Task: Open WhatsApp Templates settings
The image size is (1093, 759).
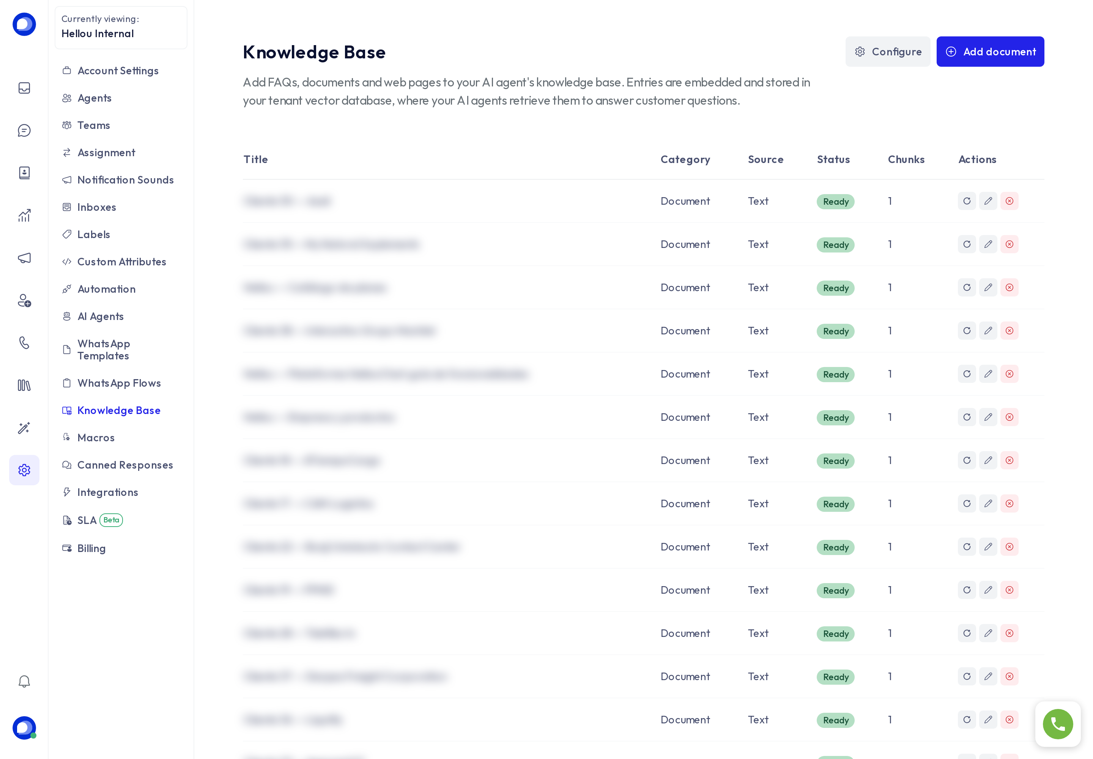Action: tap(103, 350)
